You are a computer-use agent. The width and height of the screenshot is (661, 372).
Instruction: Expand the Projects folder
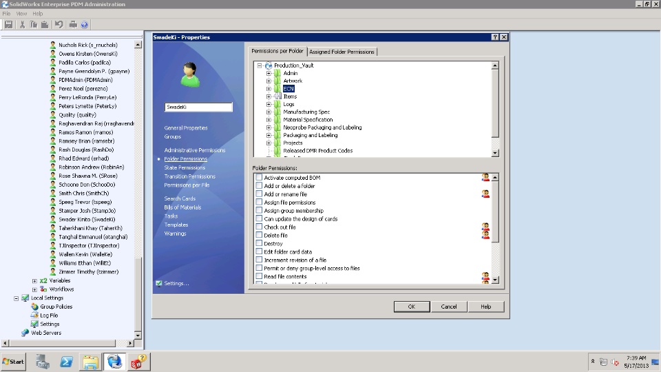click(x=269, y=143)
